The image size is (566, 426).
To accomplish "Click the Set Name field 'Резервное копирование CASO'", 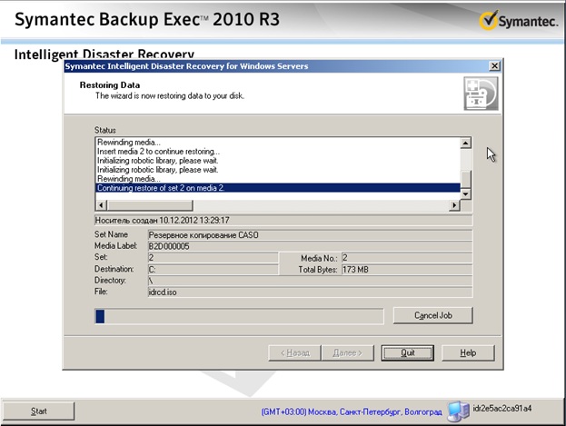I will [310, 235].
